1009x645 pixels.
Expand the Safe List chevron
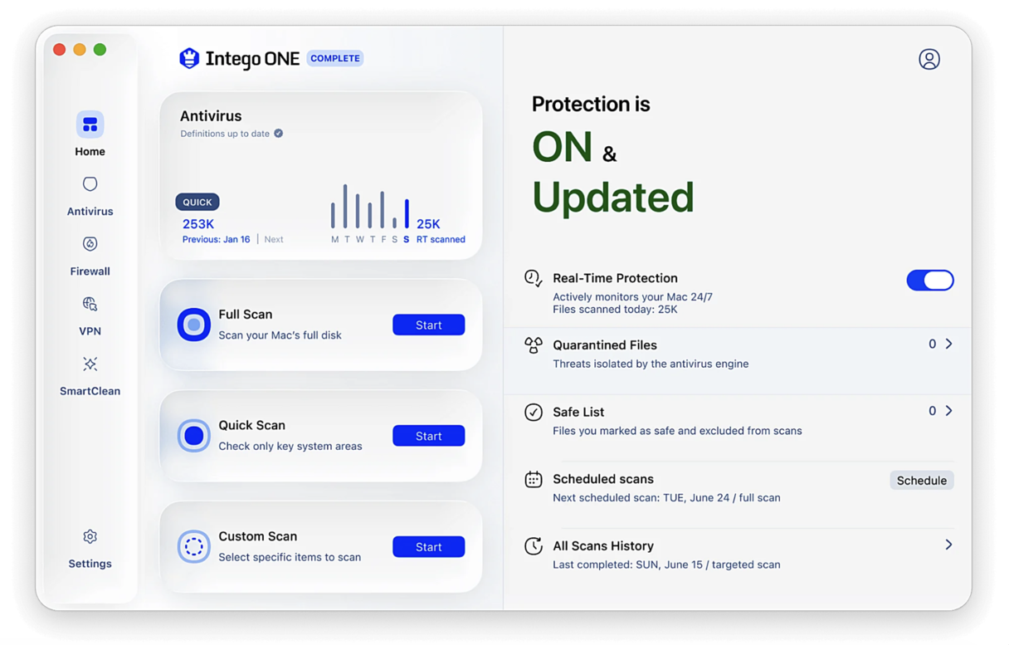pos(948,411)
